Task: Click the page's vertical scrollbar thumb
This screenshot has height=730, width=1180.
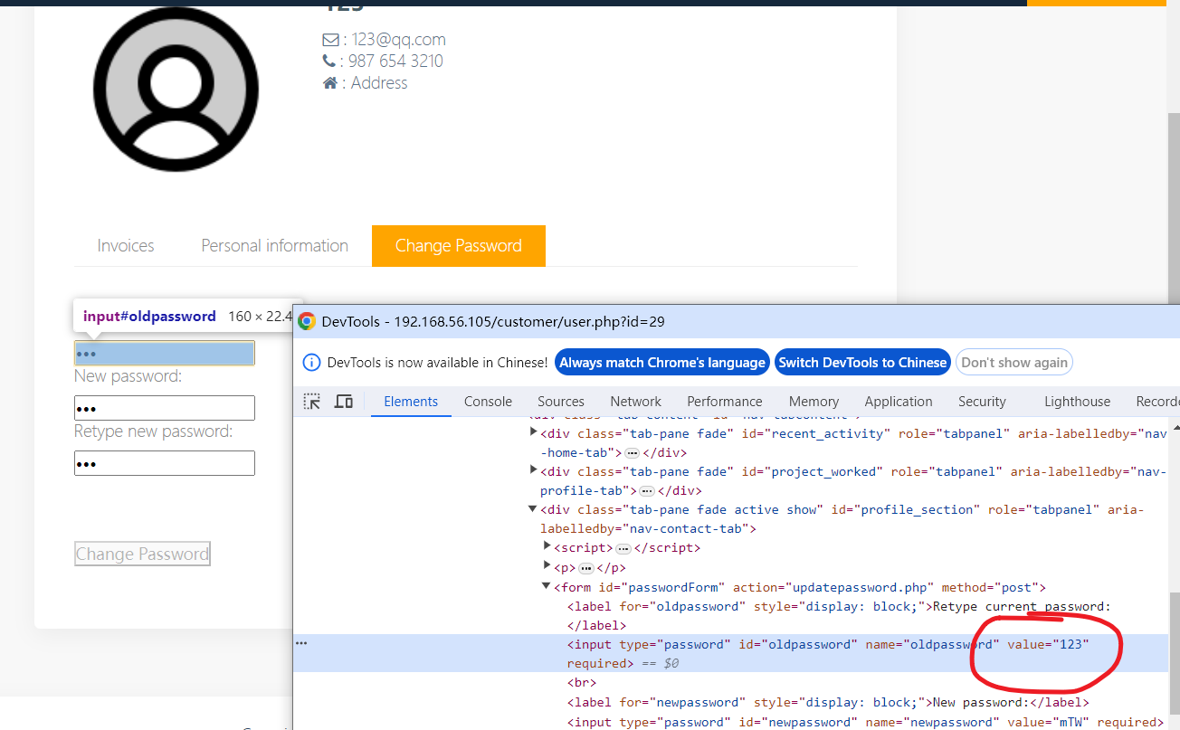Action: tap(1173, 208)
